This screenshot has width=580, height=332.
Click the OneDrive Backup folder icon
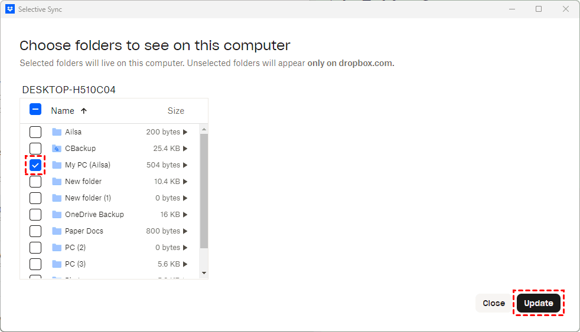tap(57, 215)
